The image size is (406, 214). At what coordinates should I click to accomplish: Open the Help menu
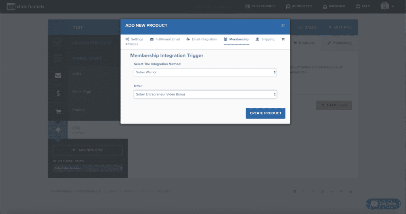coord(363,6)
